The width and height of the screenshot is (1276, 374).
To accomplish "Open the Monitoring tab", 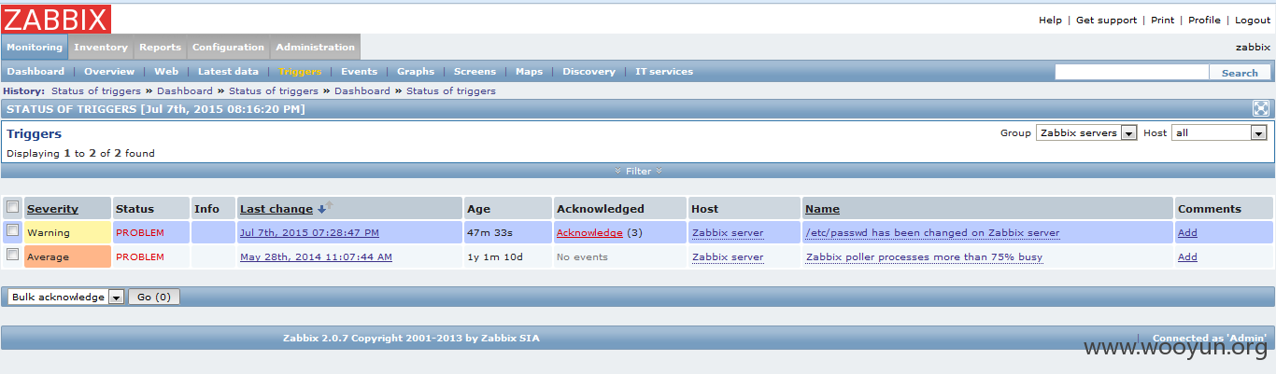I will tap(35, 47).
